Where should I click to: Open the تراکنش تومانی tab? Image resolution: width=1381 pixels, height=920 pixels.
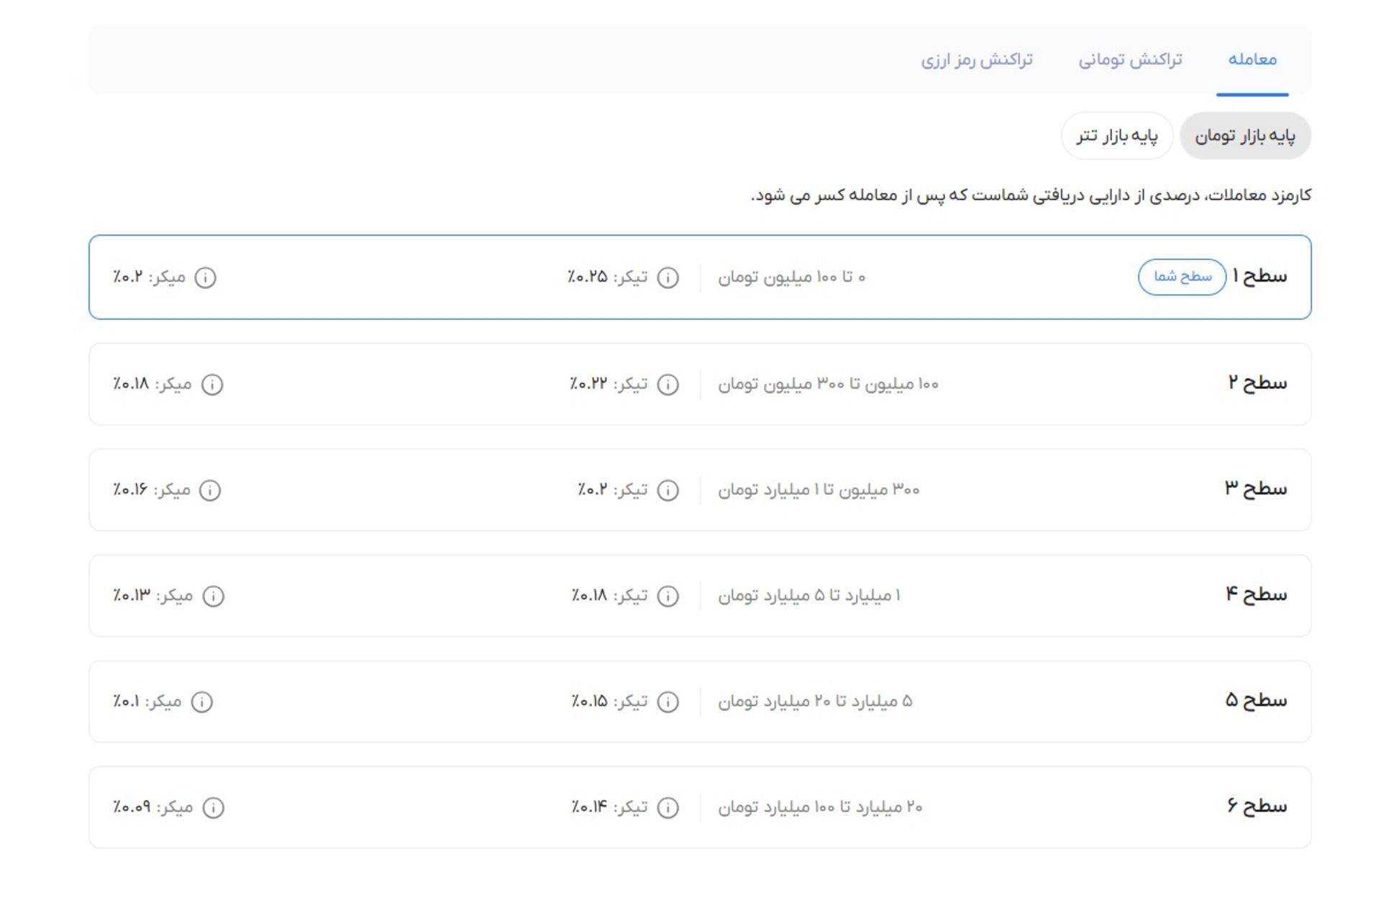[x=1129, y=60]
